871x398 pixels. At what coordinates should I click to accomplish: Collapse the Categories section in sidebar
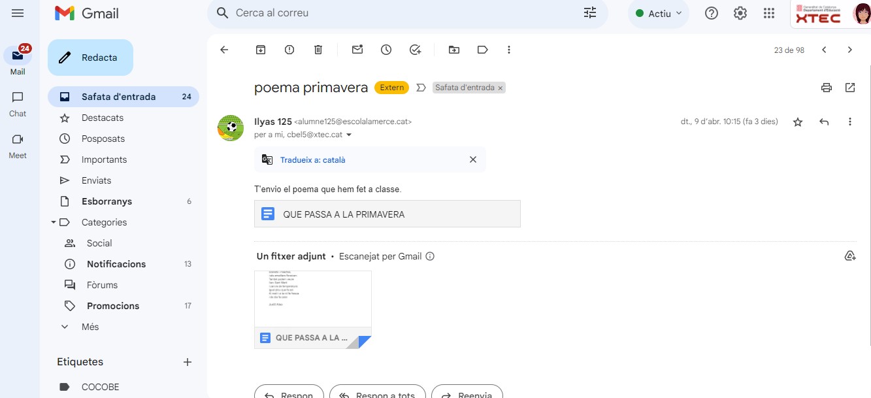click(54, 222)
